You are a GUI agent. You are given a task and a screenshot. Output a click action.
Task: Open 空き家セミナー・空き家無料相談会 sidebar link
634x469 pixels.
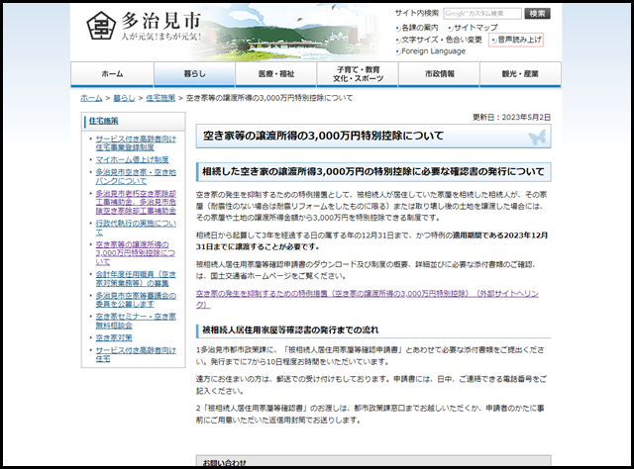(136, 321)
